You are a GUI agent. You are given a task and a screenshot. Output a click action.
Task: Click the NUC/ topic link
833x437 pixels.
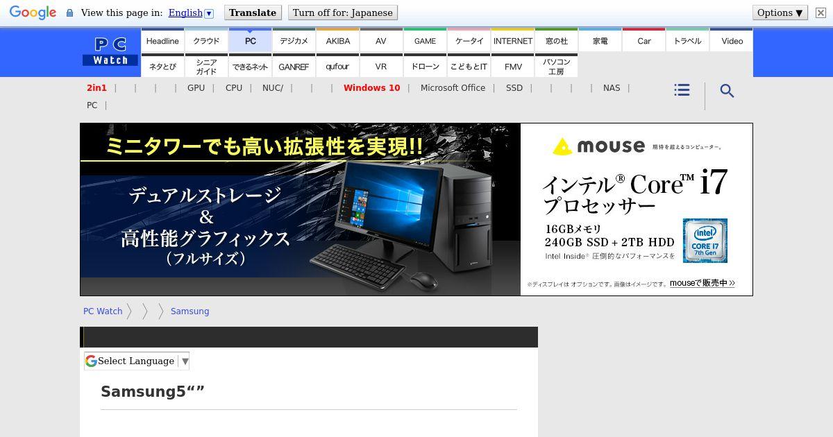pyautogui.click(x=273, y=88)
